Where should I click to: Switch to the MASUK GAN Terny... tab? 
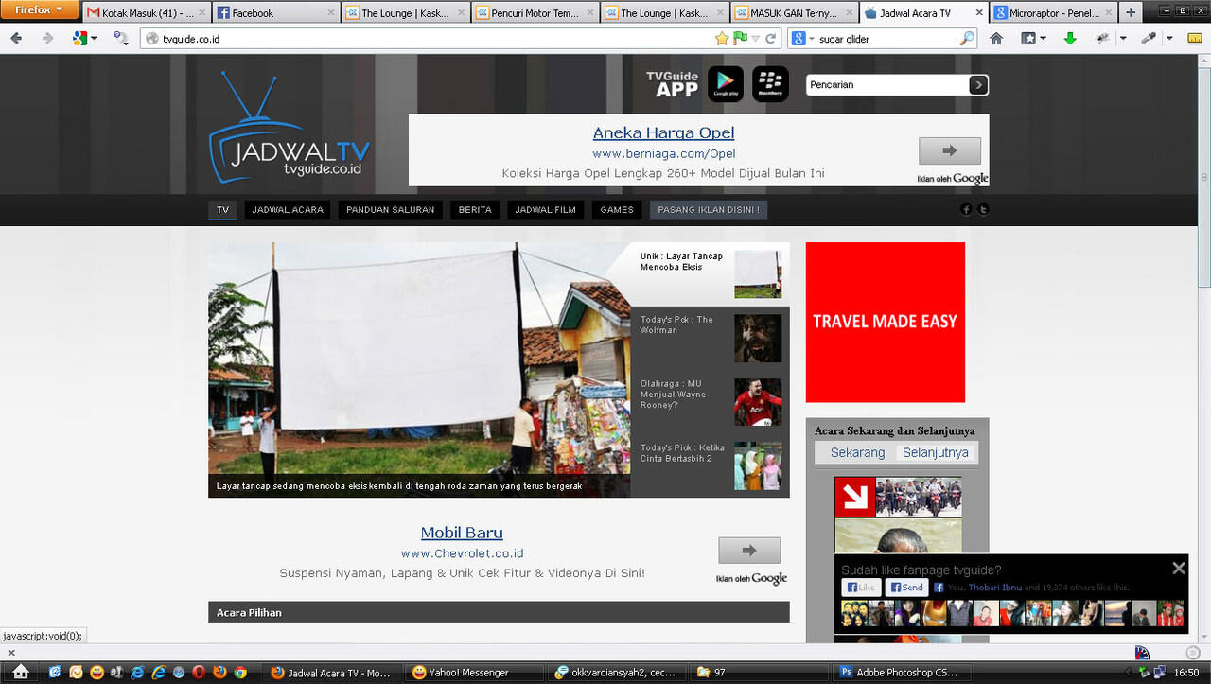pyautogui.click(x=794, y=12)
